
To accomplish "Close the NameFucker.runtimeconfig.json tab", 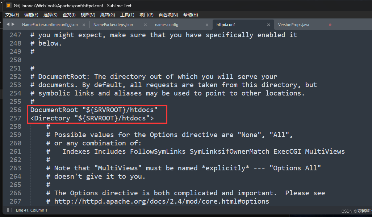I will 84,25.
